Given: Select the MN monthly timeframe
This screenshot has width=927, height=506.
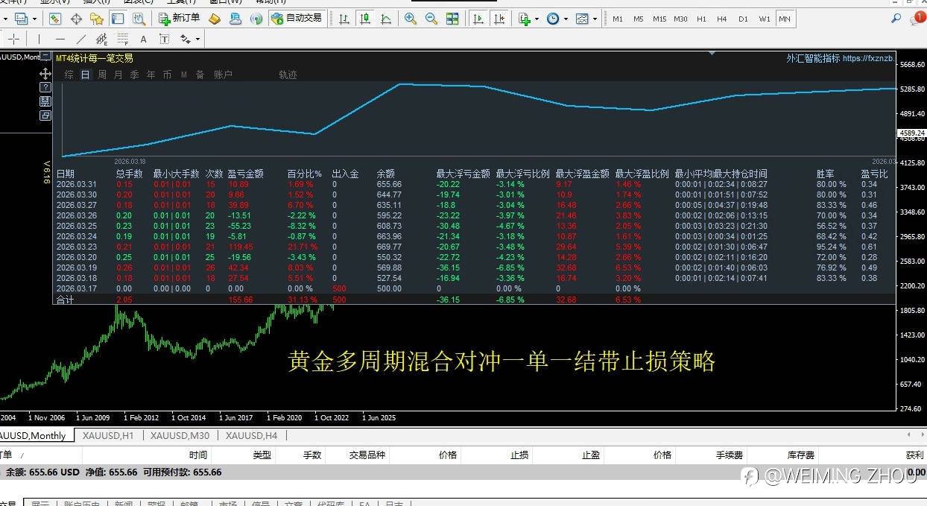Looking at the screenshot, I should point(785,19).
